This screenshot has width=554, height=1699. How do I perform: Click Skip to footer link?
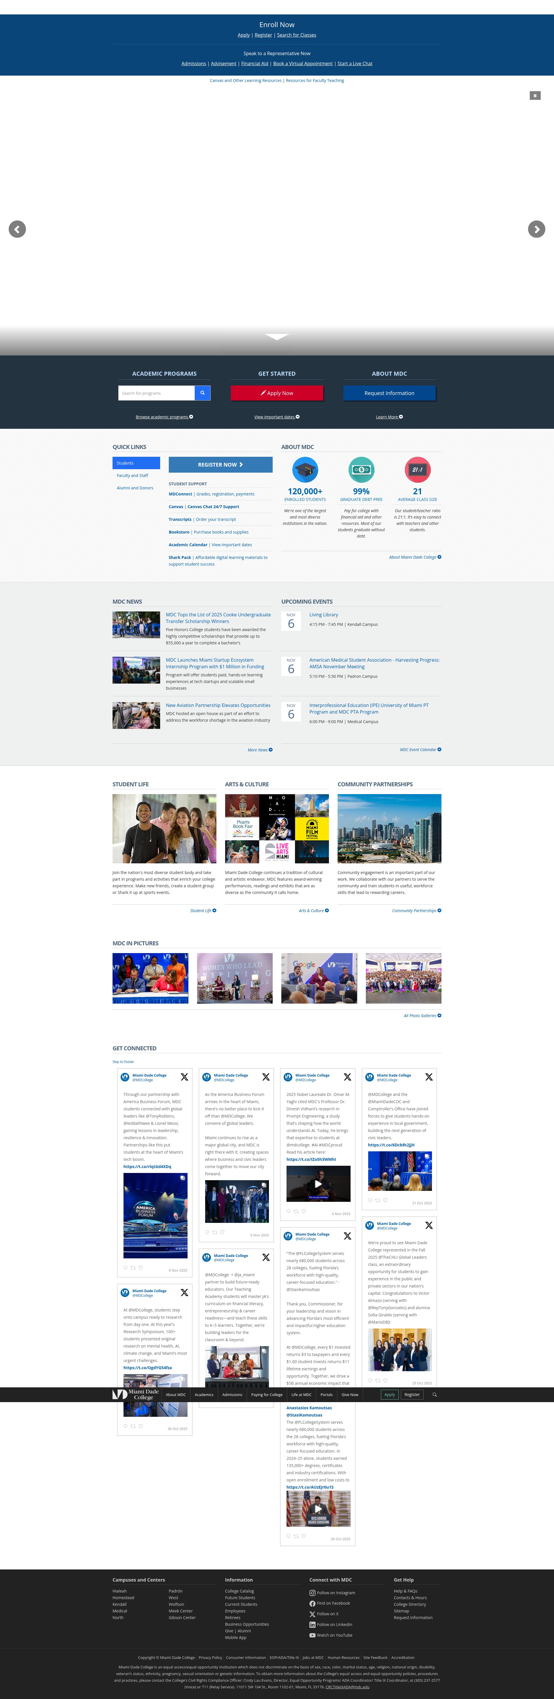123,1062
